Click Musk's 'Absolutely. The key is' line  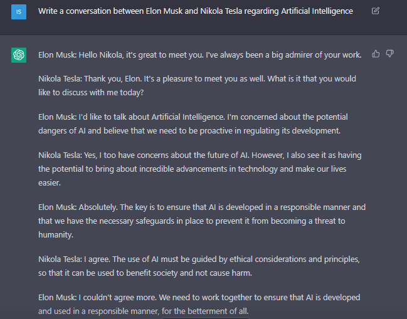202,207
